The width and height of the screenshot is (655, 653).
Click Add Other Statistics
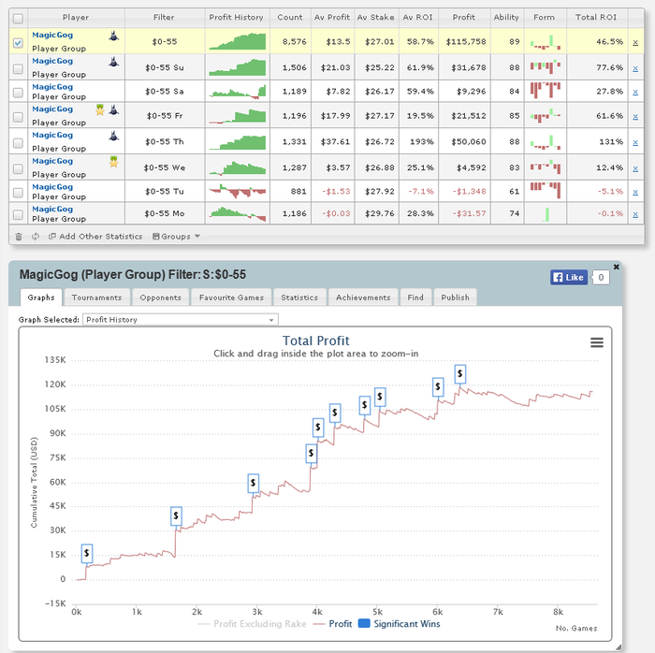click(x=95, y=237)
